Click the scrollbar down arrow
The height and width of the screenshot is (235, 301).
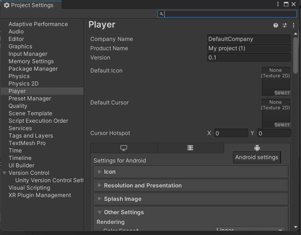(x=296, y=227)
